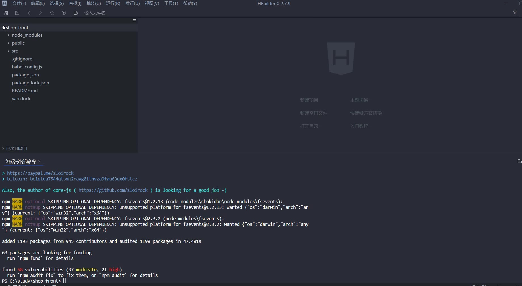Open the github.com/zloirock URL in terminal

pyautogui.click(x=113, y=190)
